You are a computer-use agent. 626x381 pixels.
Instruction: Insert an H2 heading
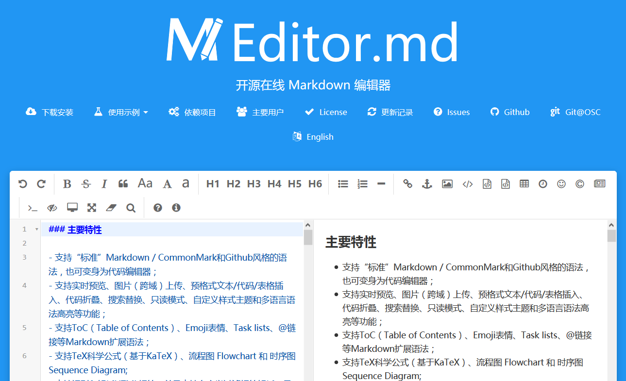pyautogui.click(x=234, y=184)
